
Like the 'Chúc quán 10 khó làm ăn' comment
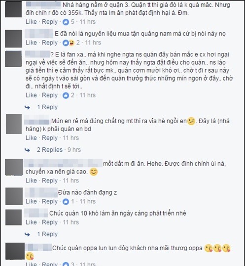[x=31, y=222]
